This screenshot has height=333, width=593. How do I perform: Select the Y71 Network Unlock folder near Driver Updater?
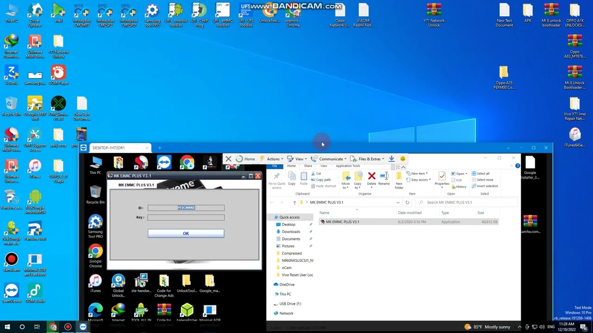[58, 46]
